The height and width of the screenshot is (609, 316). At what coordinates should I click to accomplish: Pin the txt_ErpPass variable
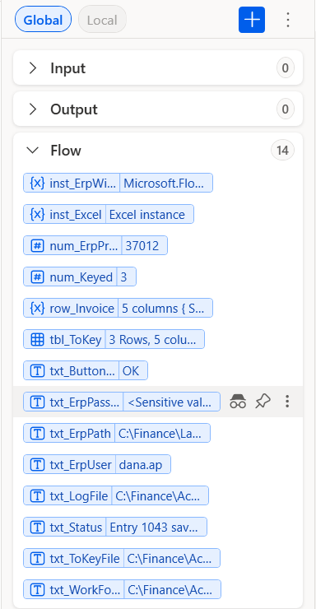click(263, 402)
